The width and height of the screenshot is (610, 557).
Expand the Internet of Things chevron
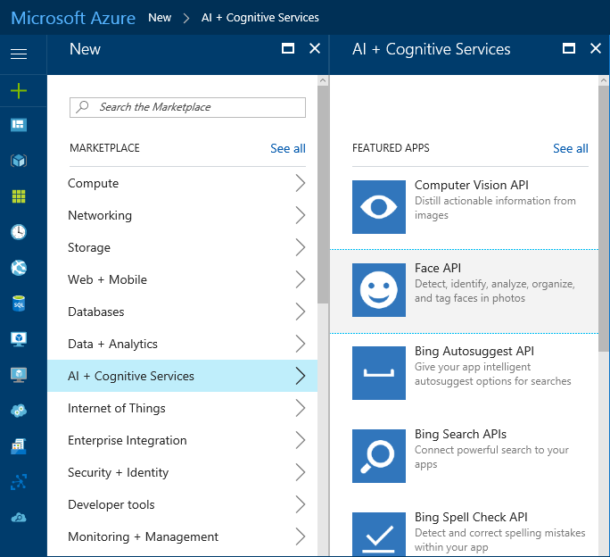pos(300,408)
